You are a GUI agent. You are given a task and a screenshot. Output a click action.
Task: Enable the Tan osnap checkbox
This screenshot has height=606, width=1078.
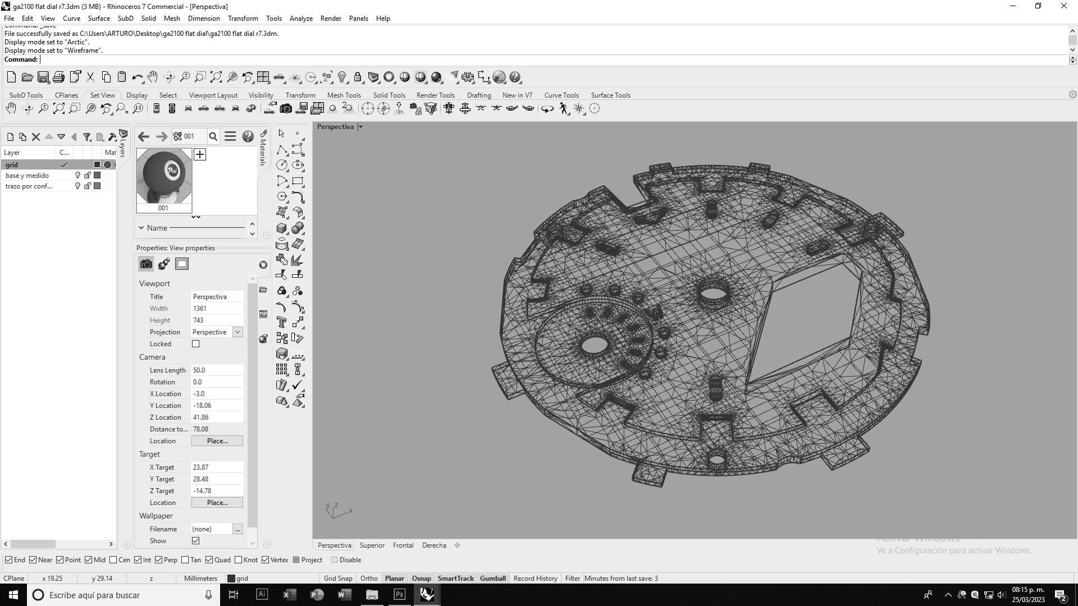tap(185, 560)
